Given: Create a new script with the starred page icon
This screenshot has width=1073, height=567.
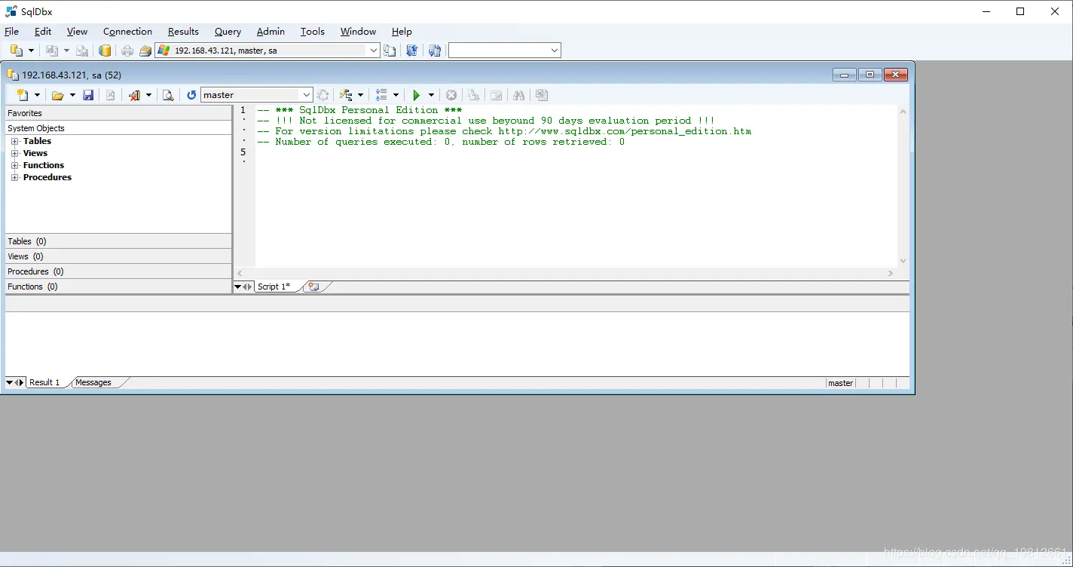Looking at the screenshot, I should tap(23, 95).
